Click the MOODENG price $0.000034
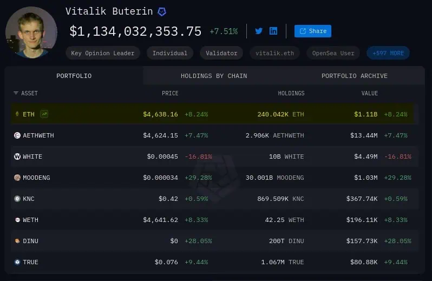This screenshot has width=432, height=281. point(160,178)
